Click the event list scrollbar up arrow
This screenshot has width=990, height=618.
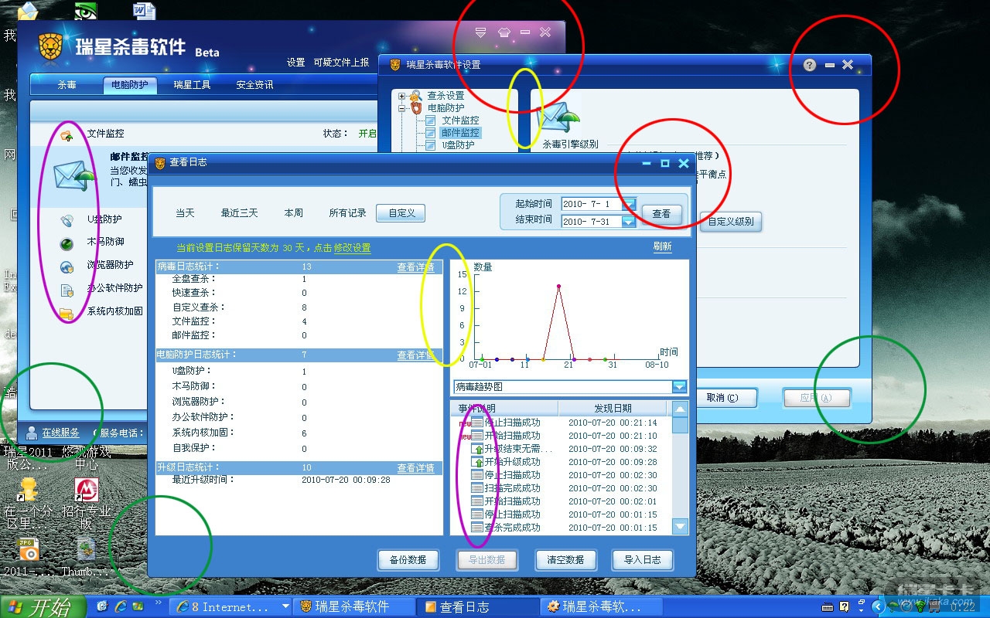click(x=680, y=409)
